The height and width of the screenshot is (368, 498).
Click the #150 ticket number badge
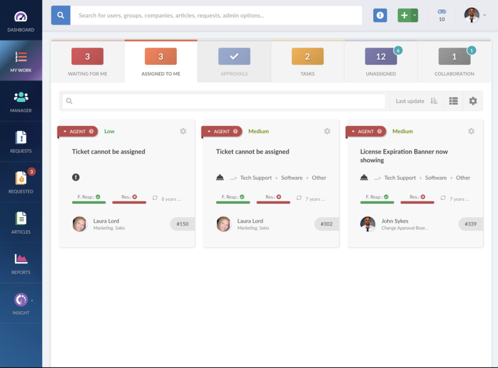[183, 224]
